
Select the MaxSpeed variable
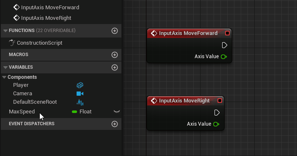(x=22, y=112)
